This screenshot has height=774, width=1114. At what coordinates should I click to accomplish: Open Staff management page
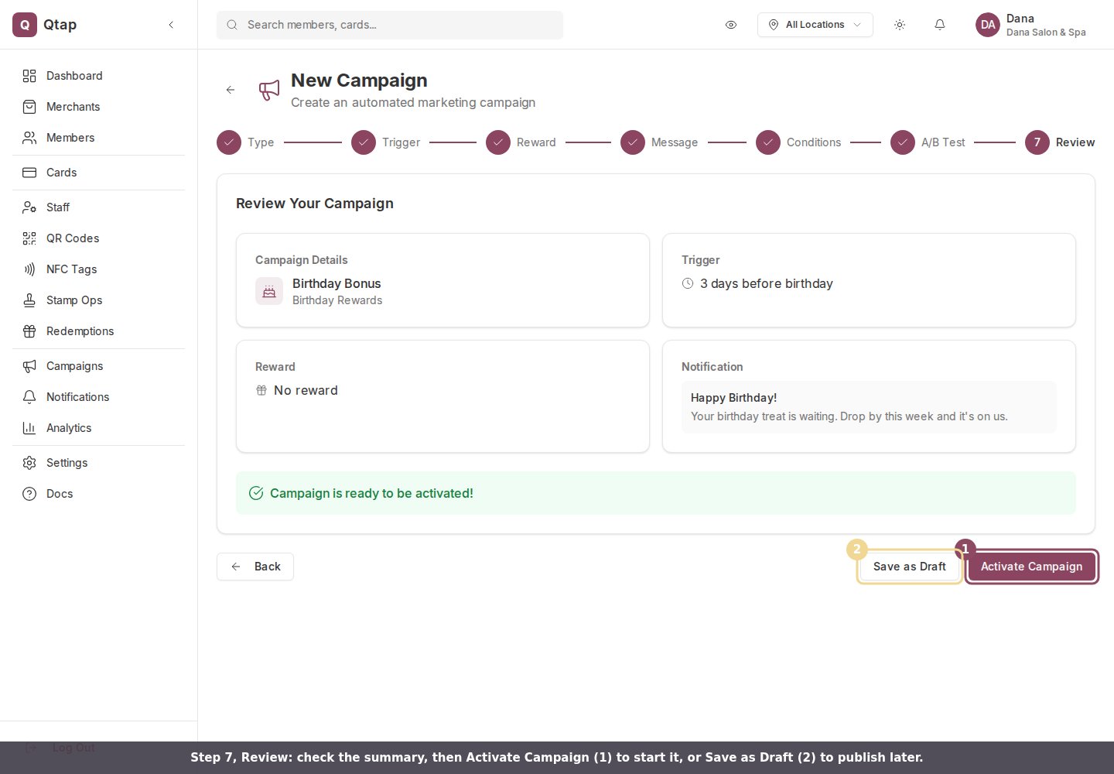(x=98, y=207)
